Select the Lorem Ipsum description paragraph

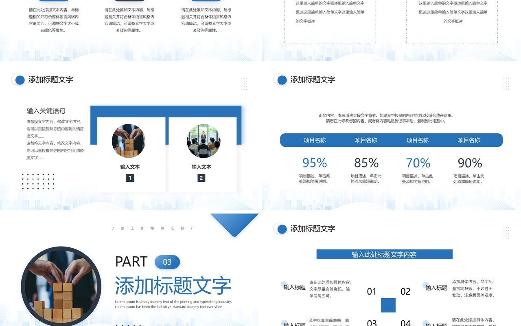click(173, 304)
